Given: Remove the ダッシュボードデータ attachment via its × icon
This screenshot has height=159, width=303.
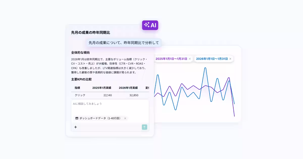Looking at the screenshot, I should pyautogui.click(x=125, y=118).
